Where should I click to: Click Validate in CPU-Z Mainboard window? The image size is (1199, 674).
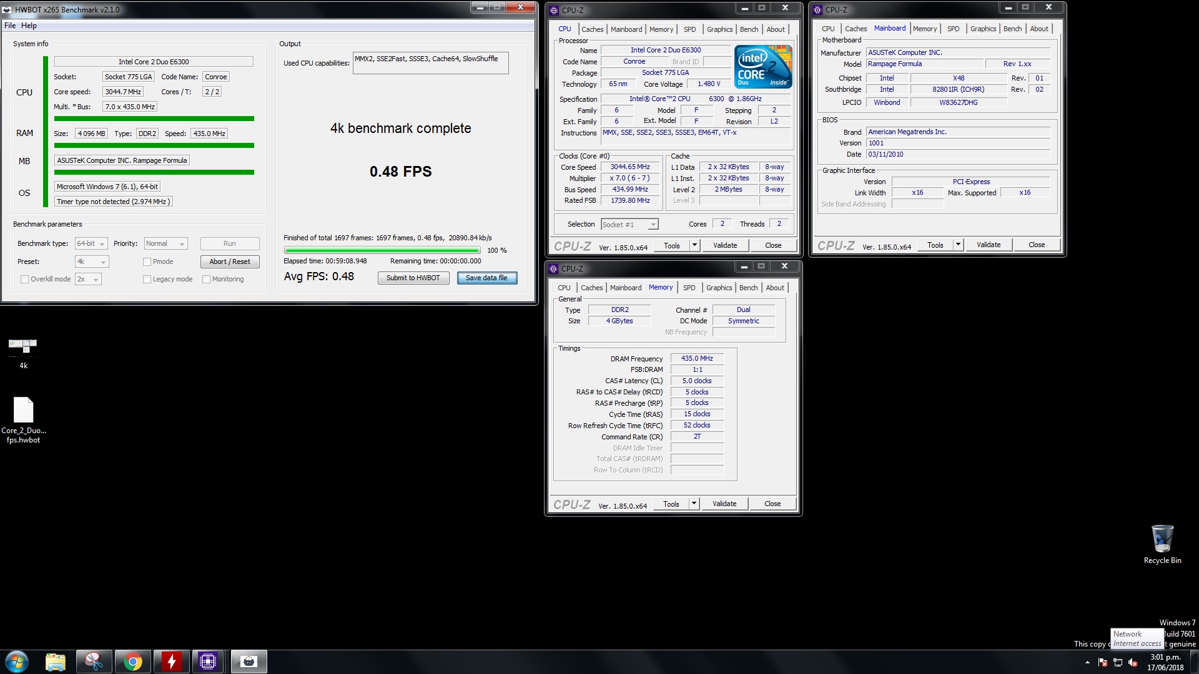pos(989,245)
